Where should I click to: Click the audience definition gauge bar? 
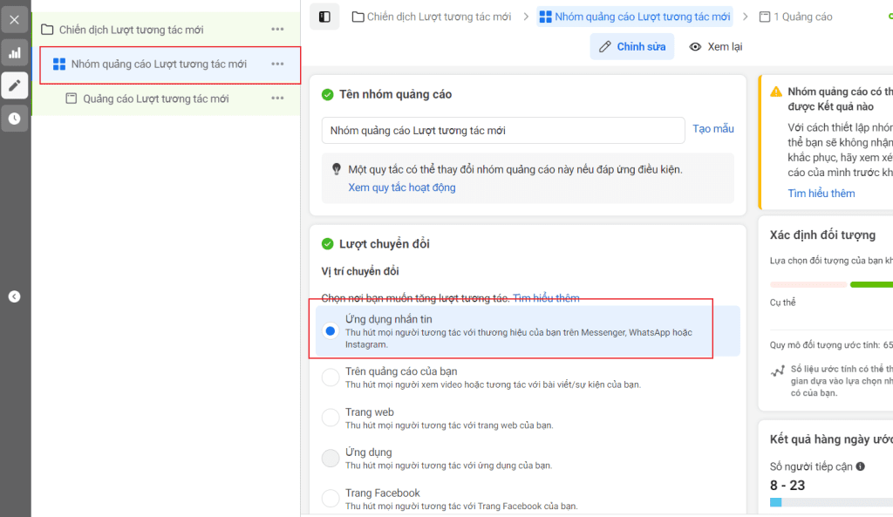tap(831, 284)
